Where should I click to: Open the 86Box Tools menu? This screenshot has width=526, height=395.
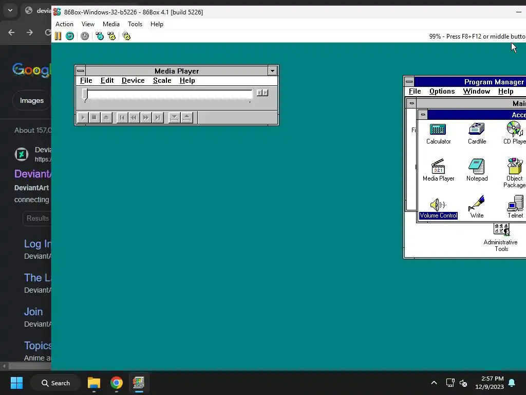coord(135,24)
